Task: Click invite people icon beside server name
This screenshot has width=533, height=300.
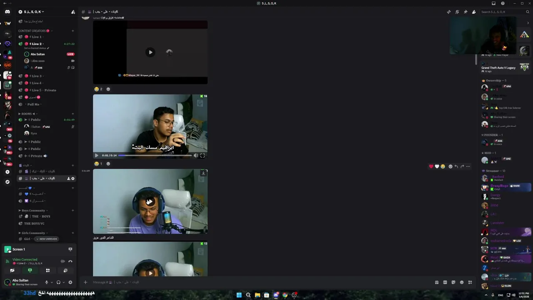Action: pos(73,12)
